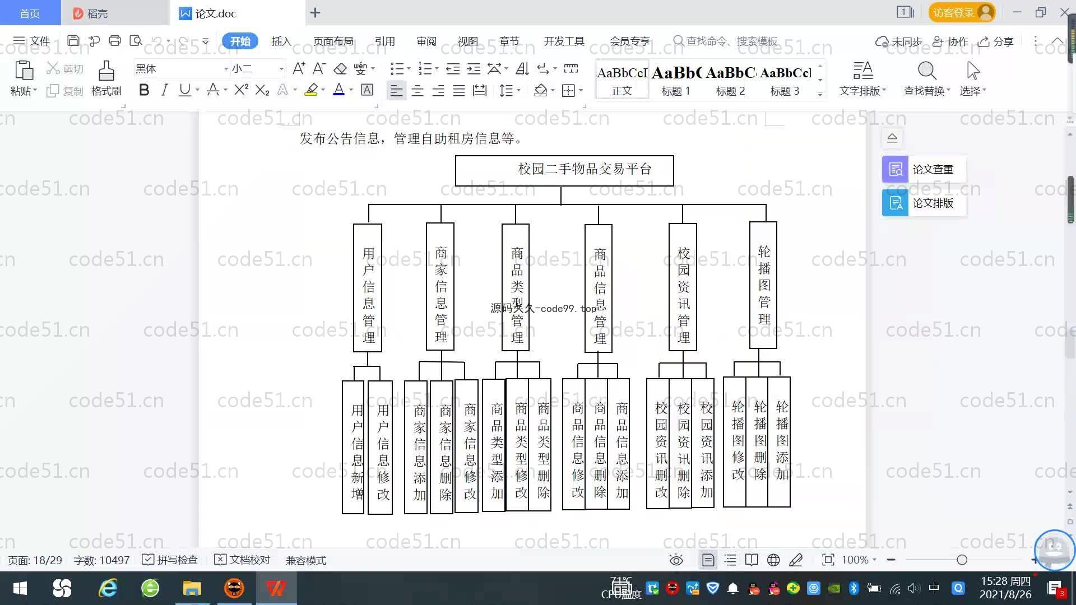This screenshot has width=1076, height=605.
Task: Switch to web layout view icon
Action: coord(773,560)
